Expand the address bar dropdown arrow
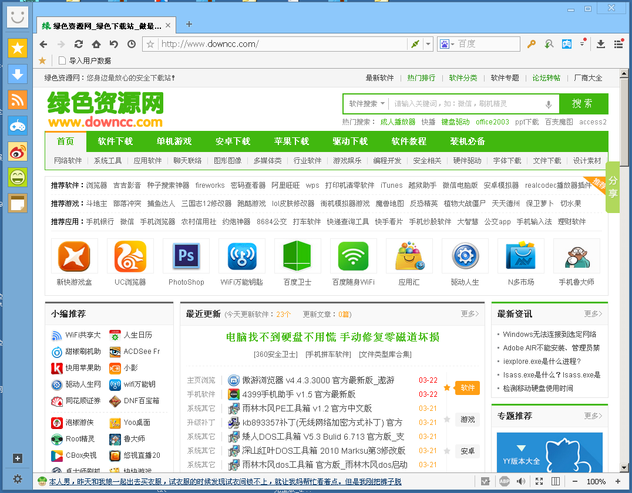Viewport: 632px width, 493px height. tap(429, 44)
